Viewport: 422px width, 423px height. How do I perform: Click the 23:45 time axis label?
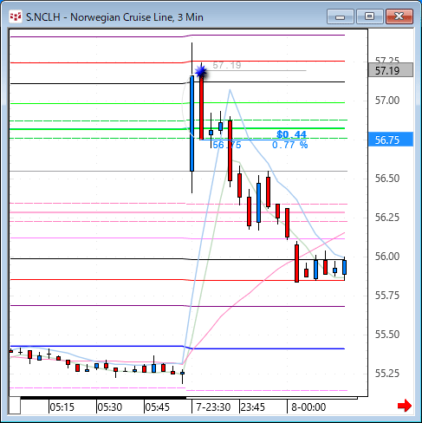pos(253,407)
